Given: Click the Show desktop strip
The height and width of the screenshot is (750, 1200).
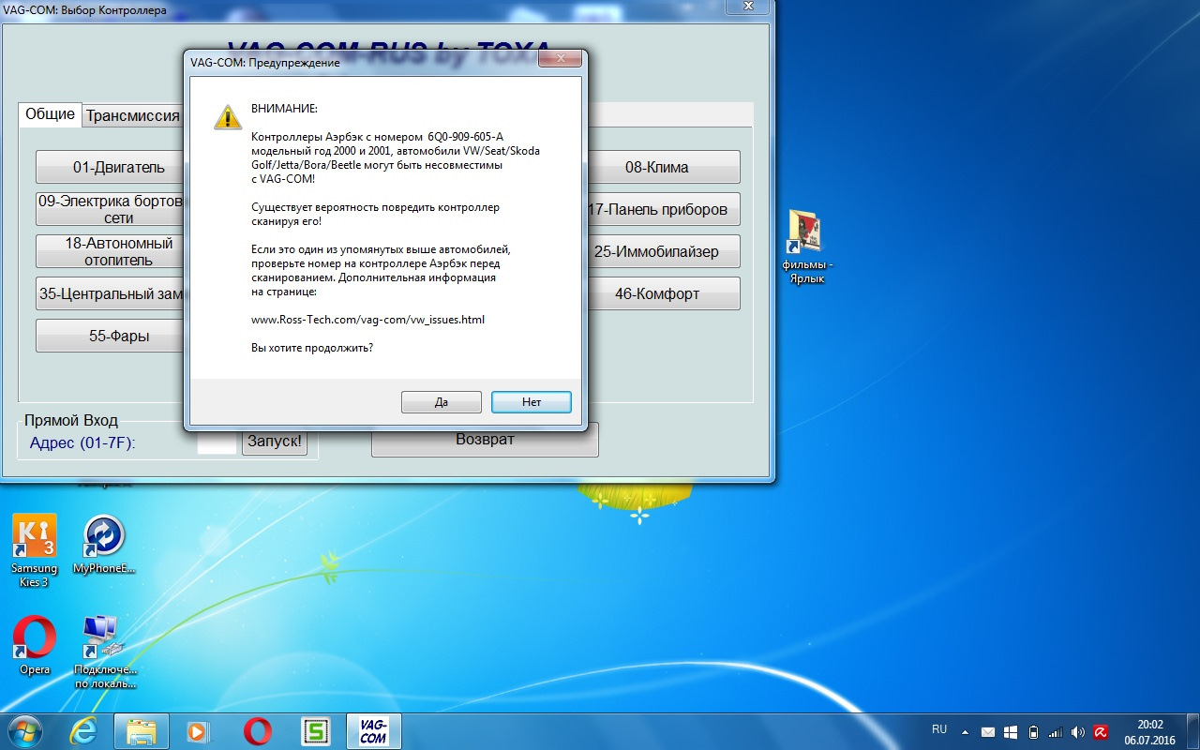Looking at the screenshot, I should pyautogui.click(x=1192, y=731).
